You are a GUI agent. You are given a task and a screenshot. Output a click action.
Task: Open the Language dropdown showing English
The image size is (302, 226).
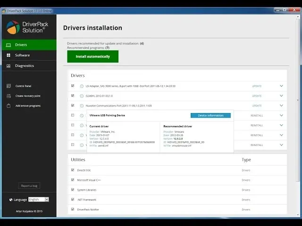point(38,200)
